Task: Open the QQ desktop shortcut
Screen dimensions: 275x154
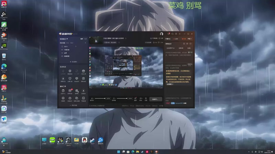Action: 84,141
